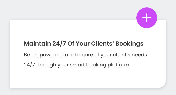Click the empty white area above the heading
Viewport: 176px width, 95px height.
pos(73,30)
